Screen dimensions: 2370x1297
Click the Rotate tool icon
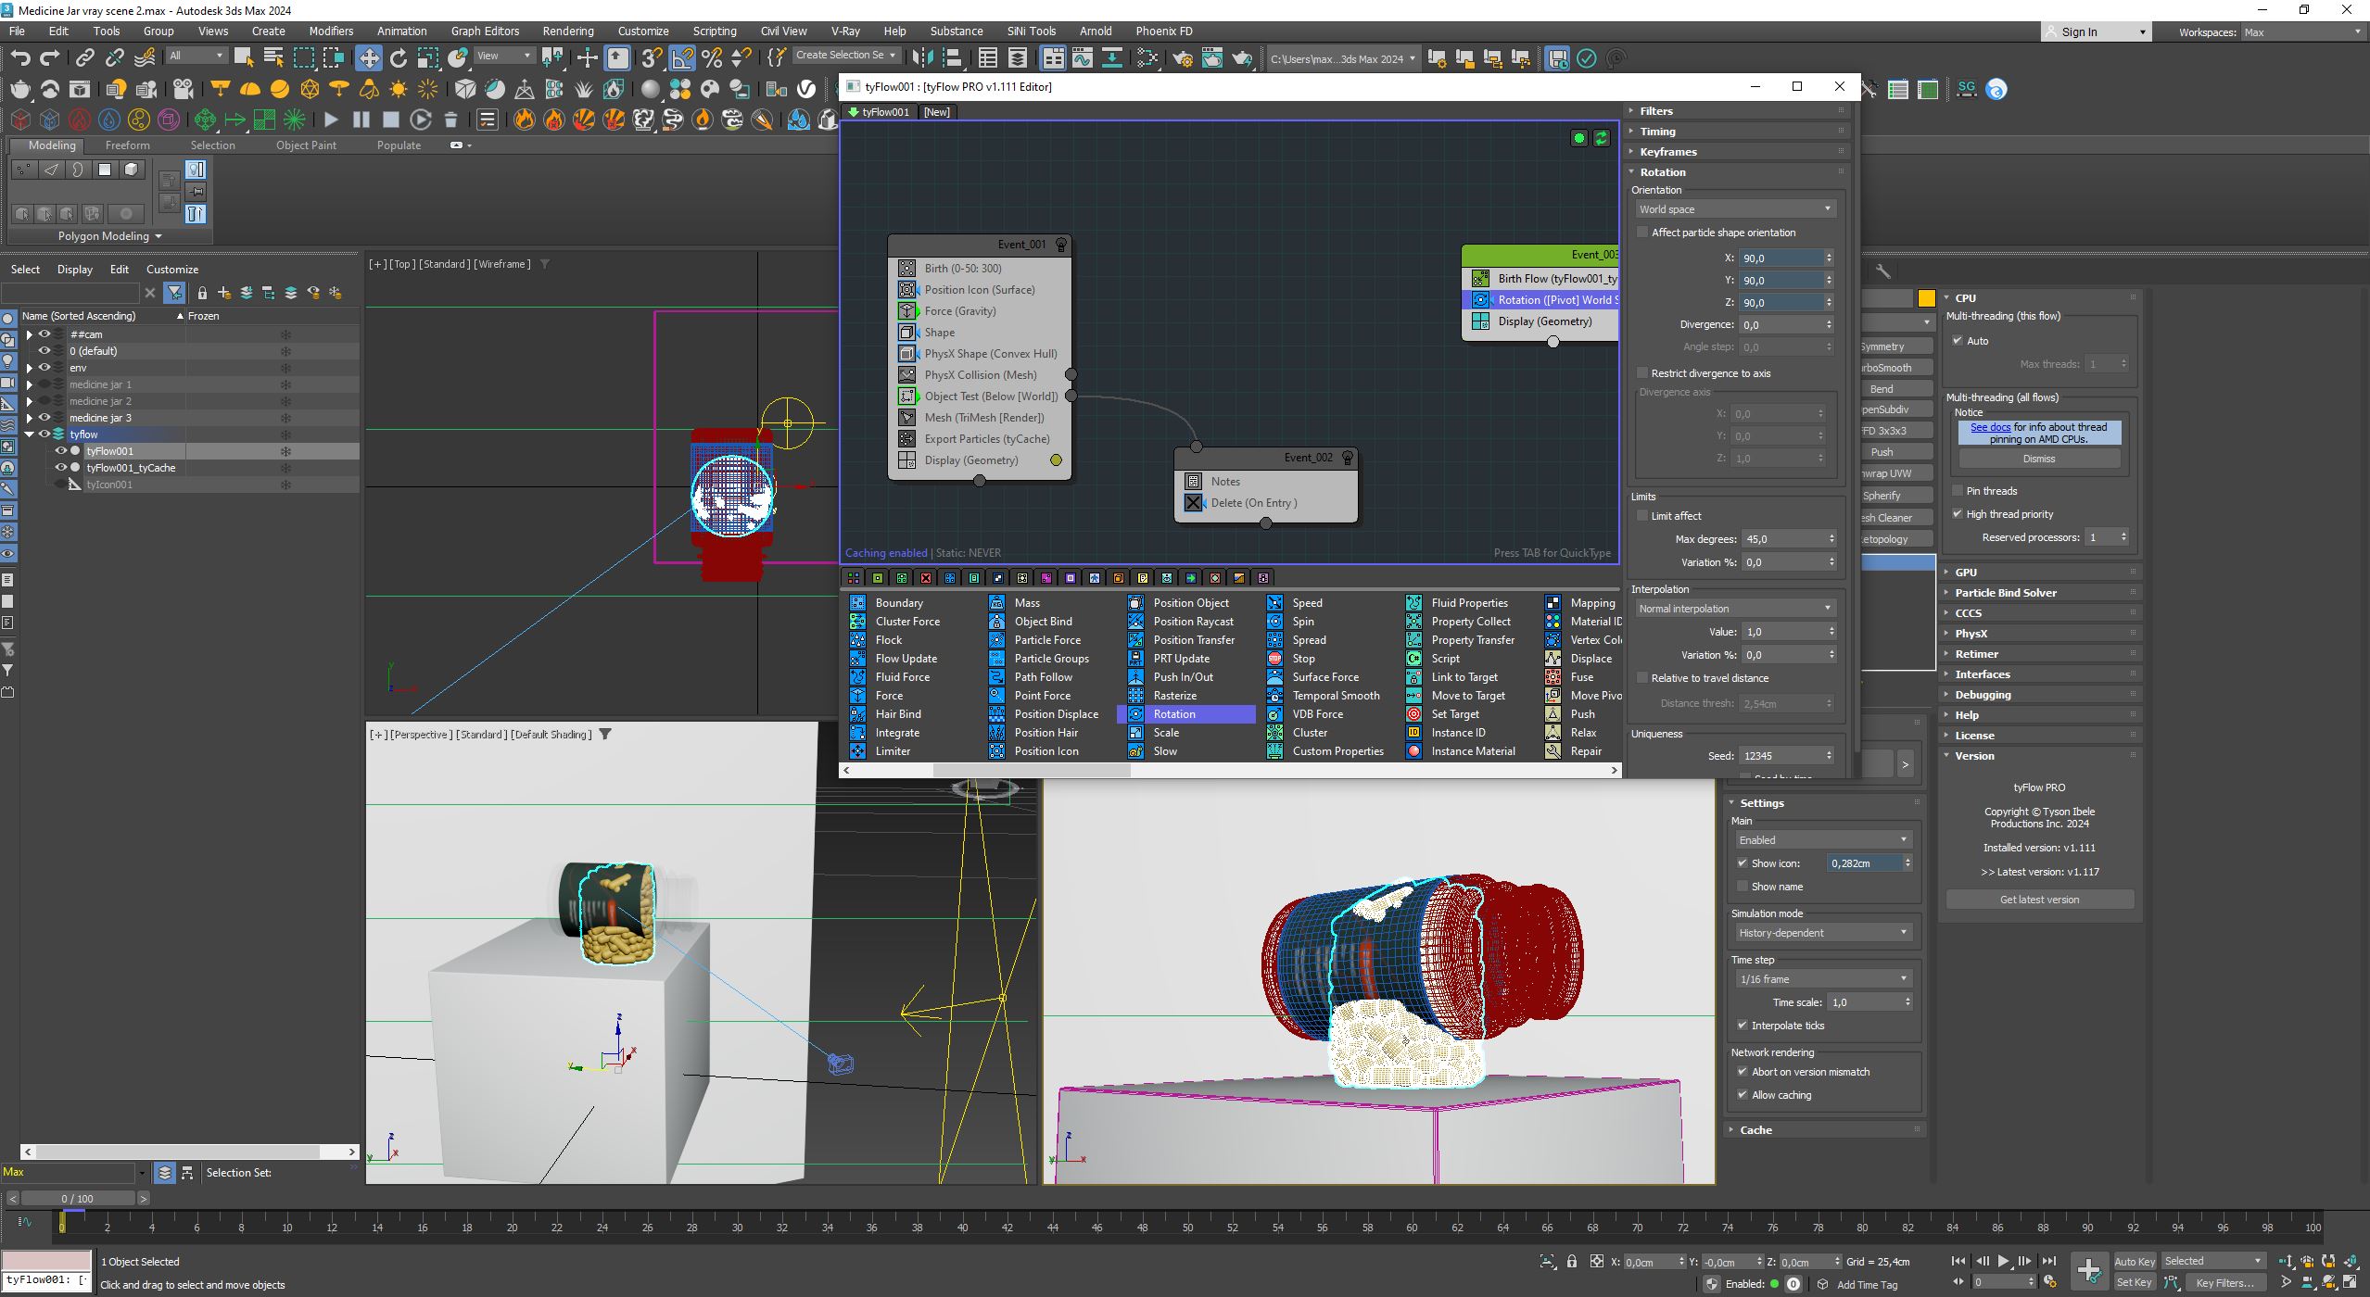coord(399,58)
